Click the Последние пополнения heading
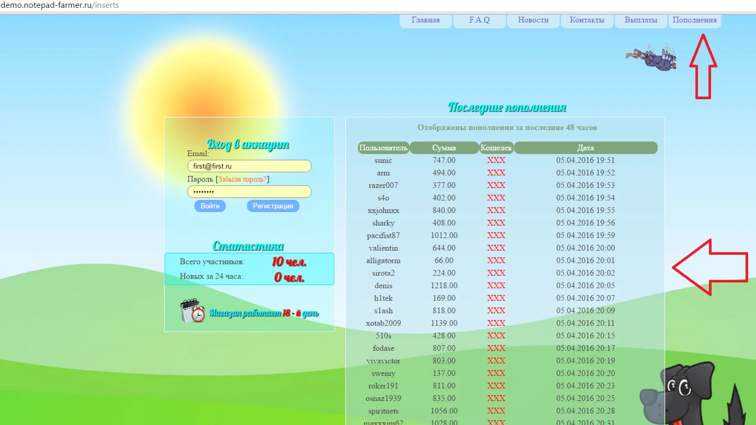 tap(507, 108)
